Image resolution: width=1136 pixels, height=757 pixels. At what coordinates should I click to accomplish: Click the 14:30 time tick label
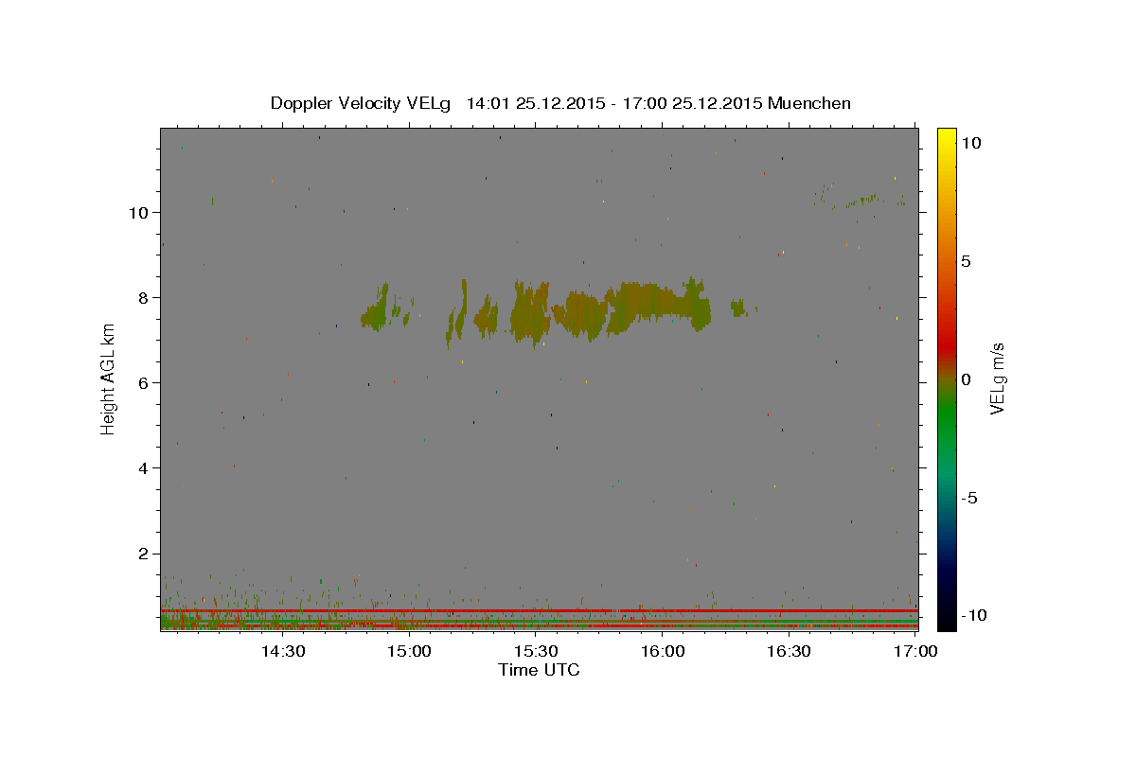tap(282, 652)
